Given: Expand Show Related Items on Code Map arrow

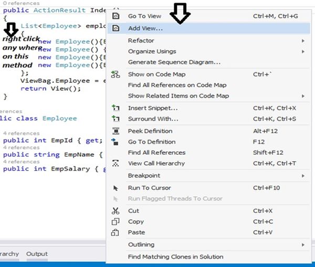Looking at the screenshot, I should tap(303, 96).
